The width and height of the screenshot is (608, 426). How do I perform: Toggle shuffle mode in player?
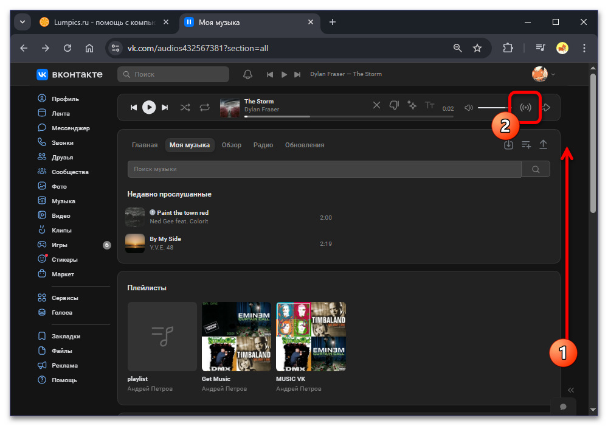click(x=185, y=108)
